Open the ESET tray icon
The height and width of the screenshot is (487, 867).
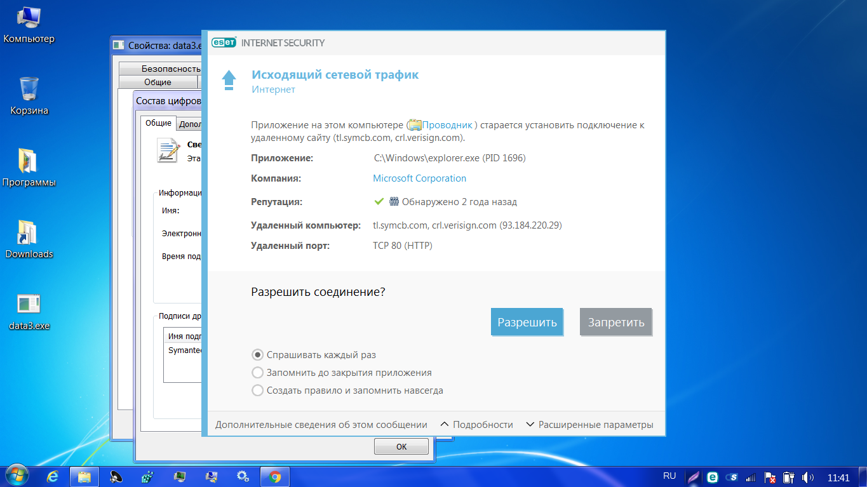point(713,477)
